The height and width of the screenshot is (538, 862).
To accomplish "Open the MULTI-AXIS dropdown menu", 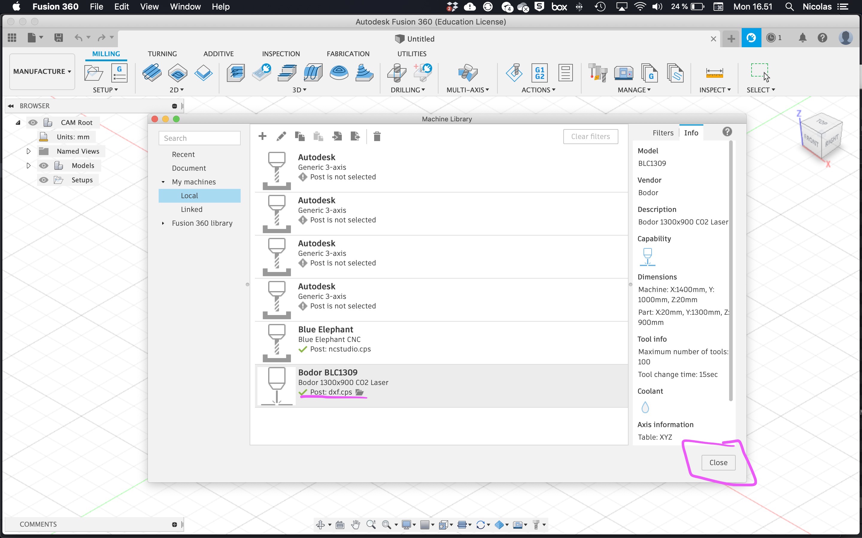I will (468, 90).
